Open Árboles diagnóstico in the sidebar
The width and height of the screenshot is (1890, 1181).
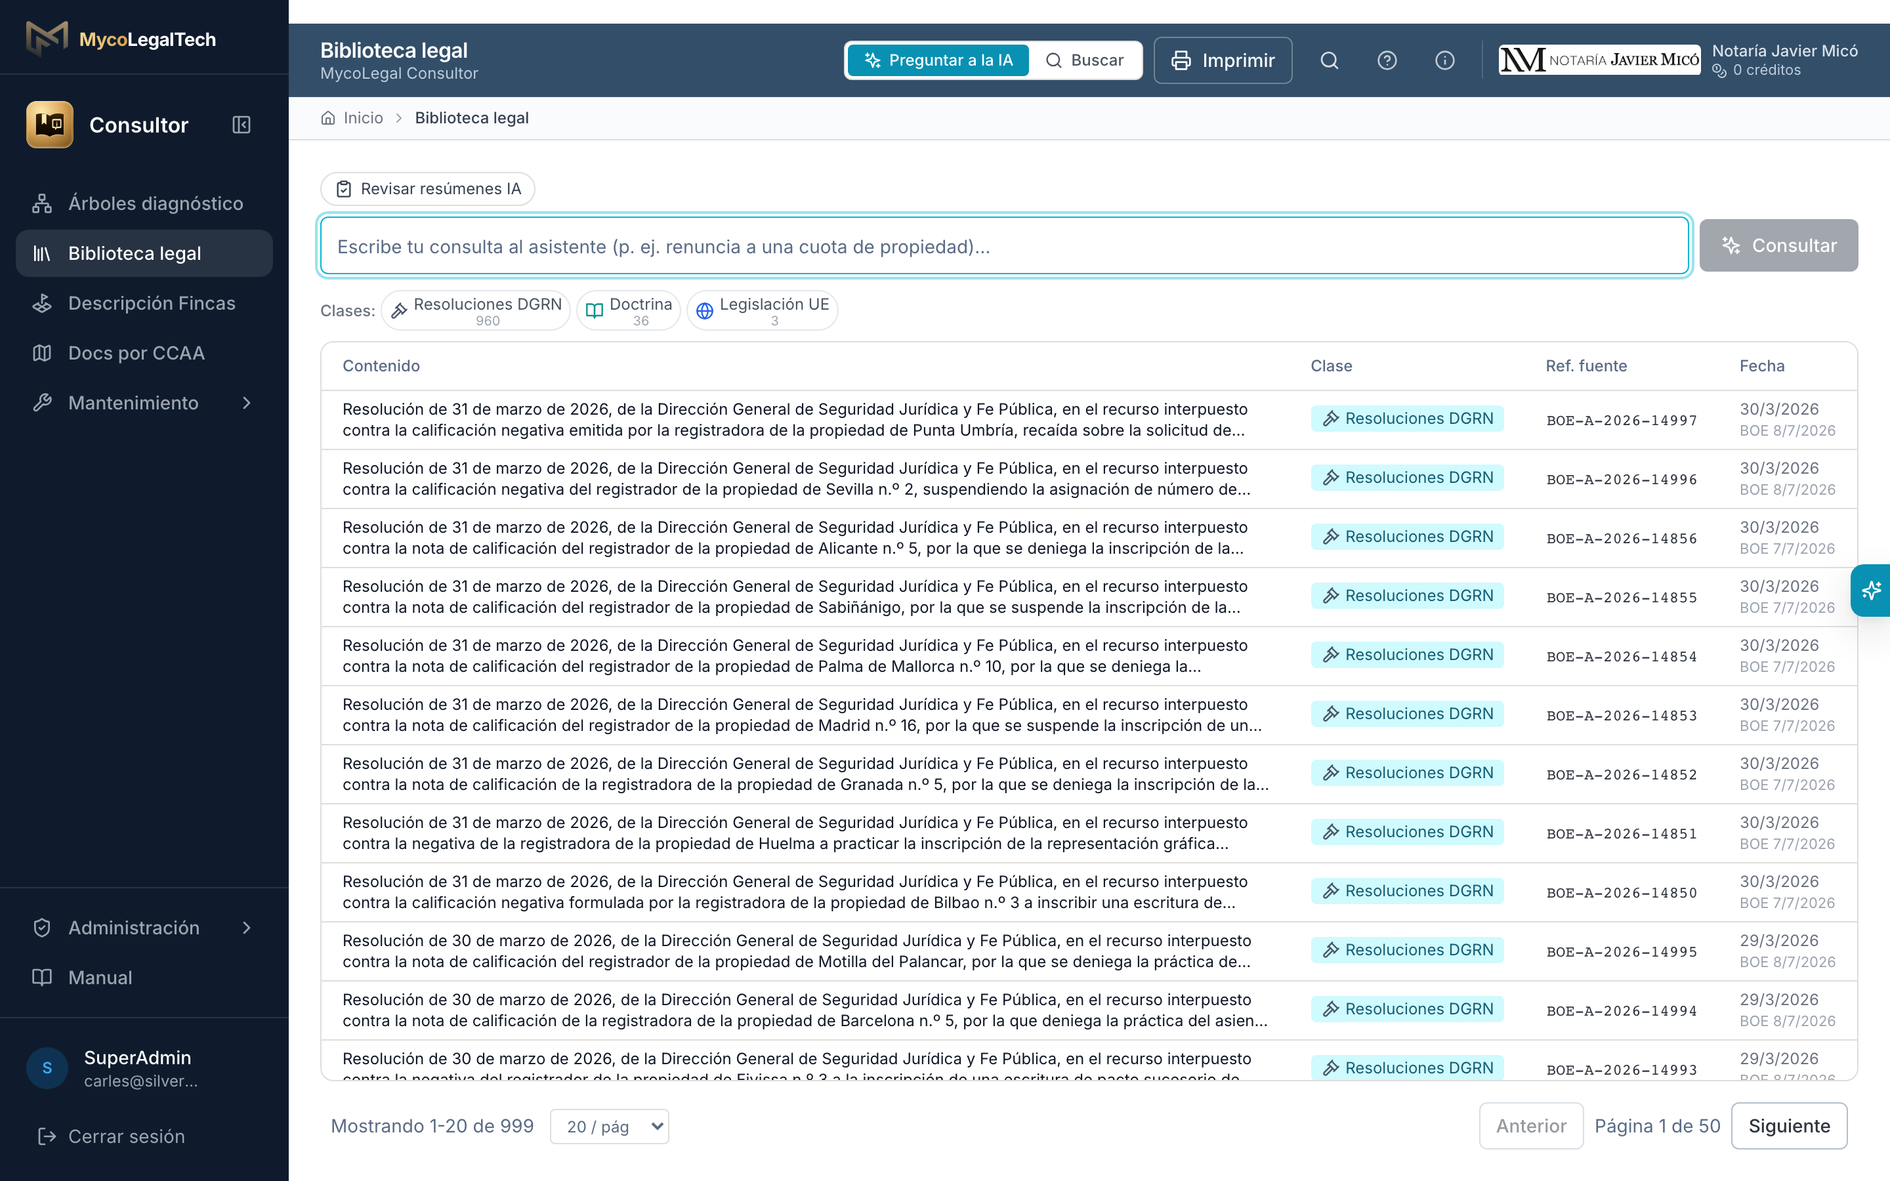click(x=144, y=203)
